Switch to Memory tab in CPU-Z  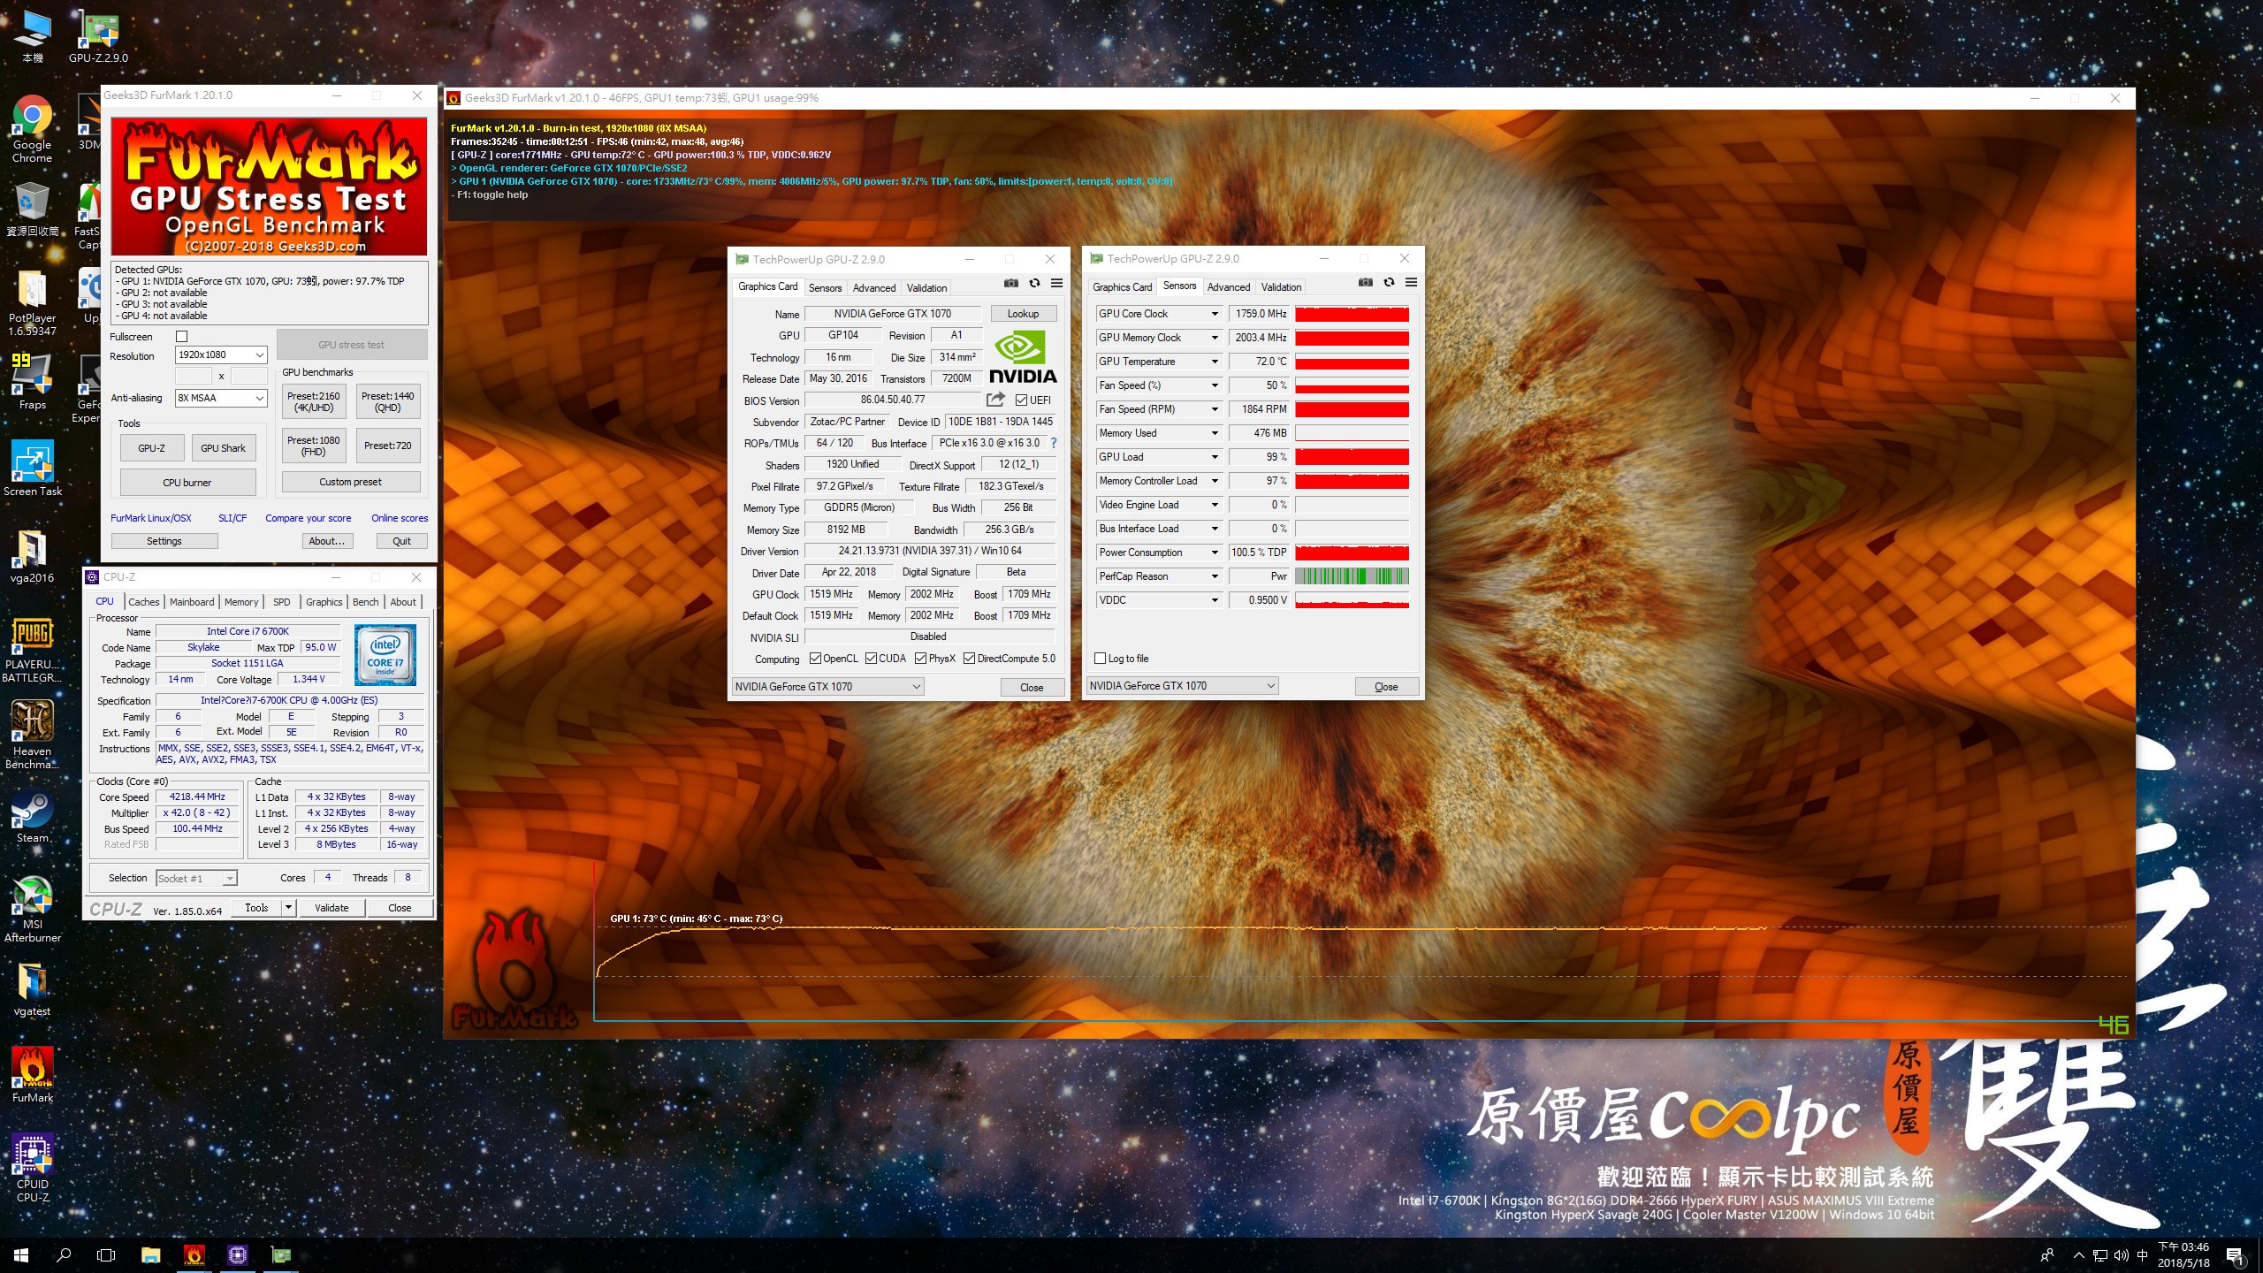(x=241, y=602)
